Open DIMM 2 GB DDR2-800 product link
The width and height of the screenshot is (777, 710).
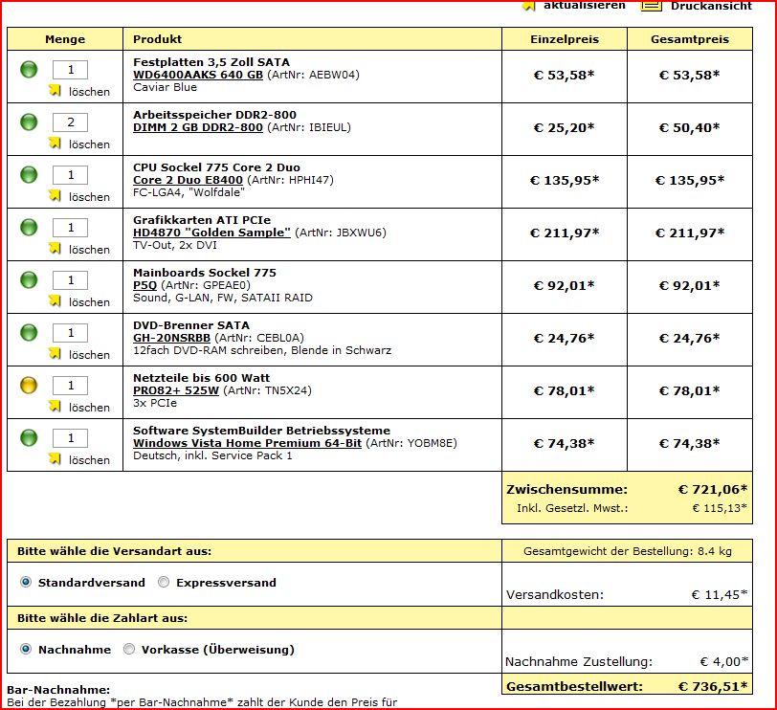click(198, 127)
